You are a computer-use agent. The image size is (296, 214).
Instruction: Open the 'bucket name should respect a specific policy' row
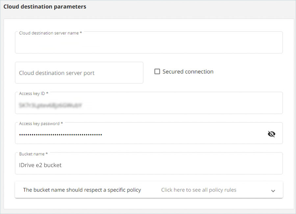pyautogui.click(x=82, y=190)
